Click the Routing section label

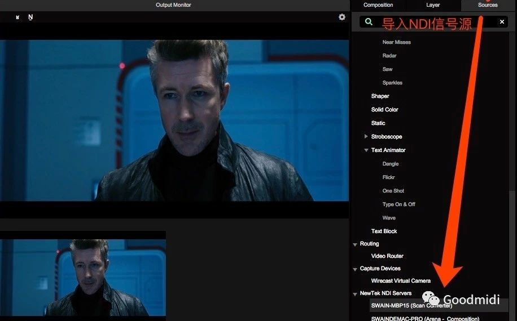click(369, 244)
